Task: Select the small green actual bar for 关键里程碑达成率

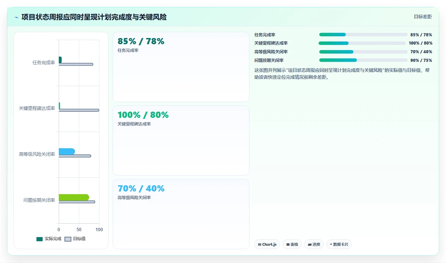Action: 59,106
